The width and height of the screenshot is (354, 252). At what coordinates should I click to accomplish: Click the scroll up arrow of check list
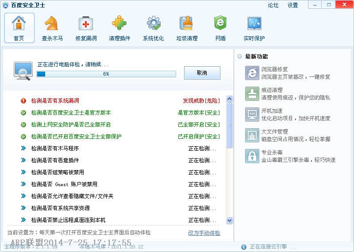coord(229,99)
